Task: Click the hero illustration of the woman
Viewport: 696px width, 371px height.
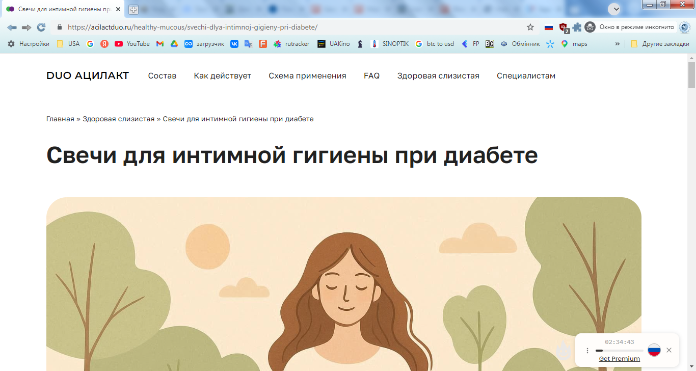Action: [344, 284]
